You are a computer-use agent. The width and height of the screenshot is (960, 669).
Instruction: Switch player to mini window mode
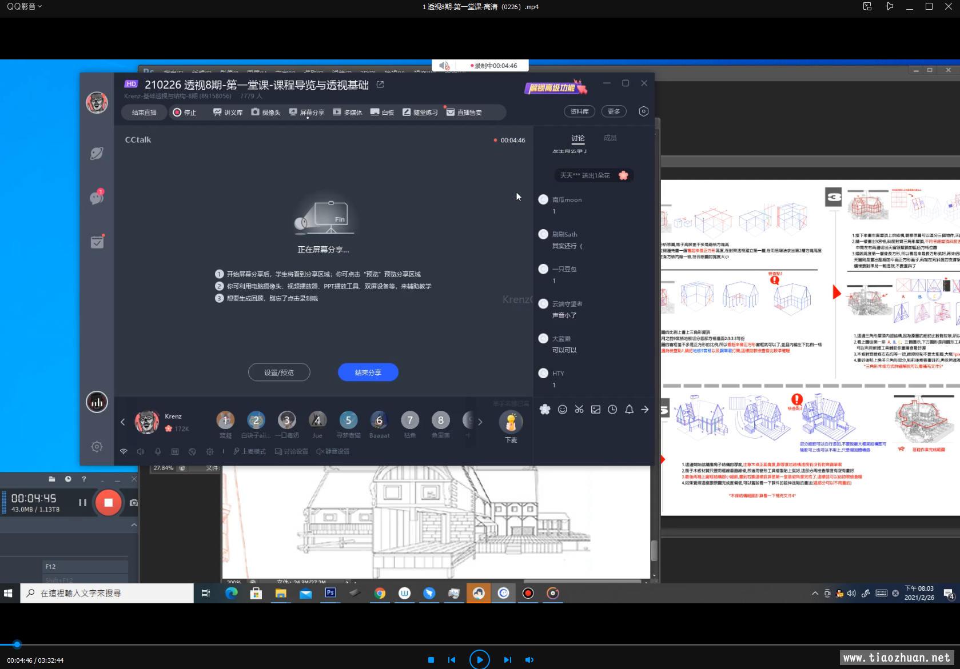pyautogui.click(x=867, y=6)
